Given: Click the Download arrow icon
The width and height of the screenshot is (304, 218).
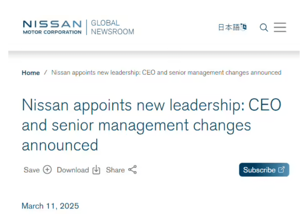Looking at the screenshot, I should coord(96,170).
